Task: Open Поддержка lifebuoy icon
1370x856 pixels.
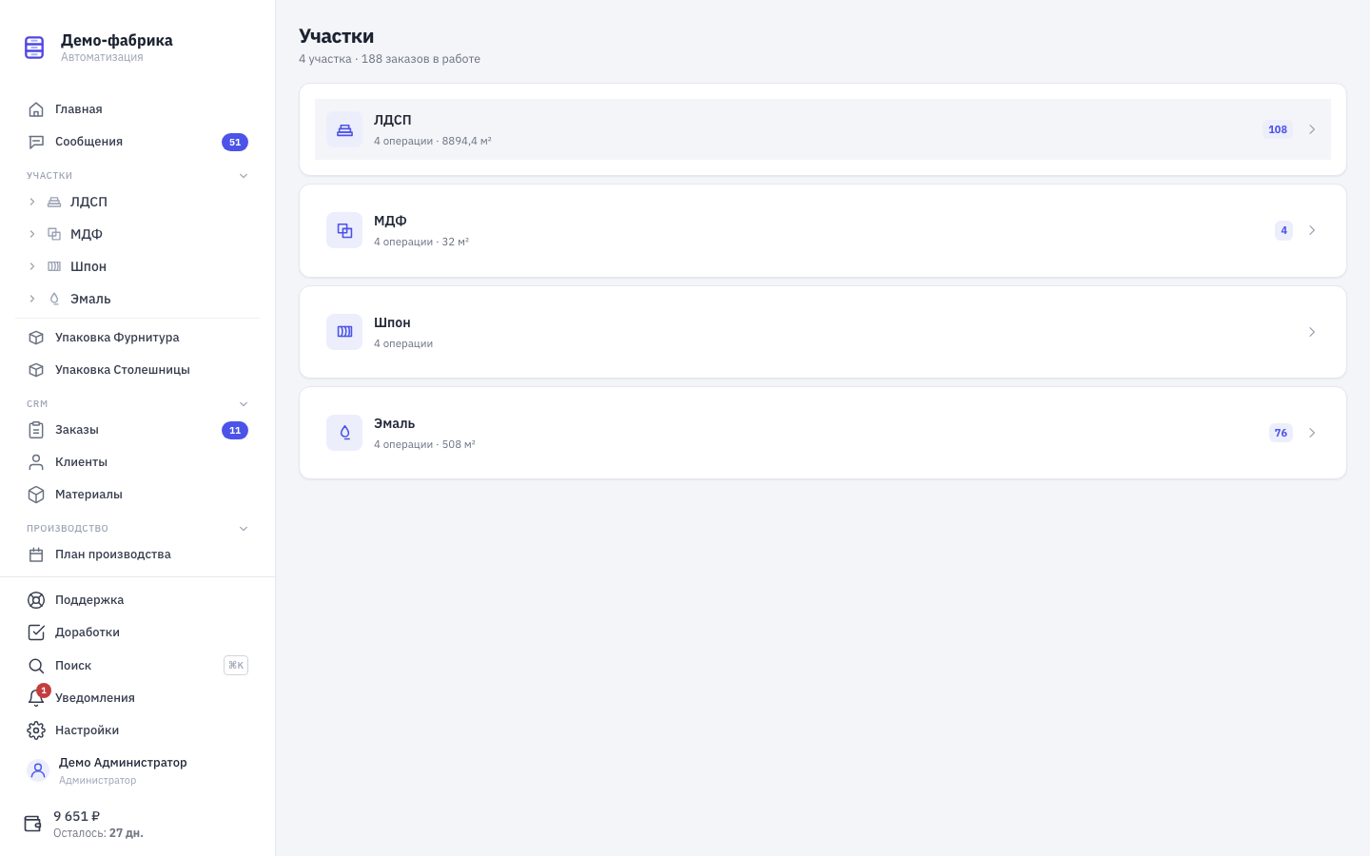Action: [x=36, y=600]
